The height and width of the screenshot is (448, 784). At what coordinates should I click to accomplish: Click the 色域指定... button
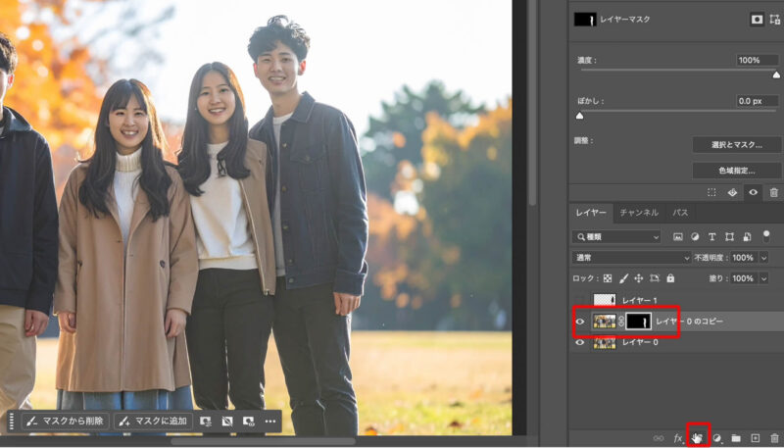(737, 171)
